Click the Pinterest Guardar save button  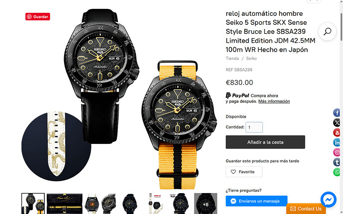(38, 16)
